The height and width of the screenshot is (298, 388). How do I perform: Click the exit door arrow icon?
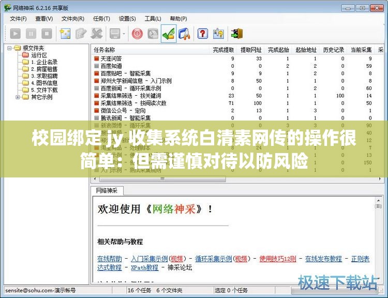point(237,34)
